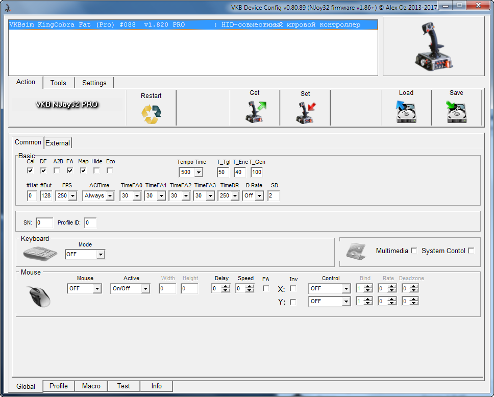Expand the ACITime dropdown
This screenshot has height=397, width=494.
point(110,195)
